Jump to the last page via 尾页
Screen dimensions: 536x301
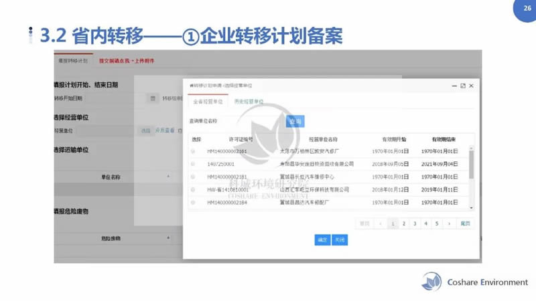click(465, 223)
